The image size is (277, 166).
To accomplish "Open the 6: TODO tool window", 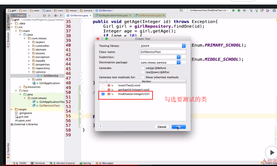I will (19, 163).
